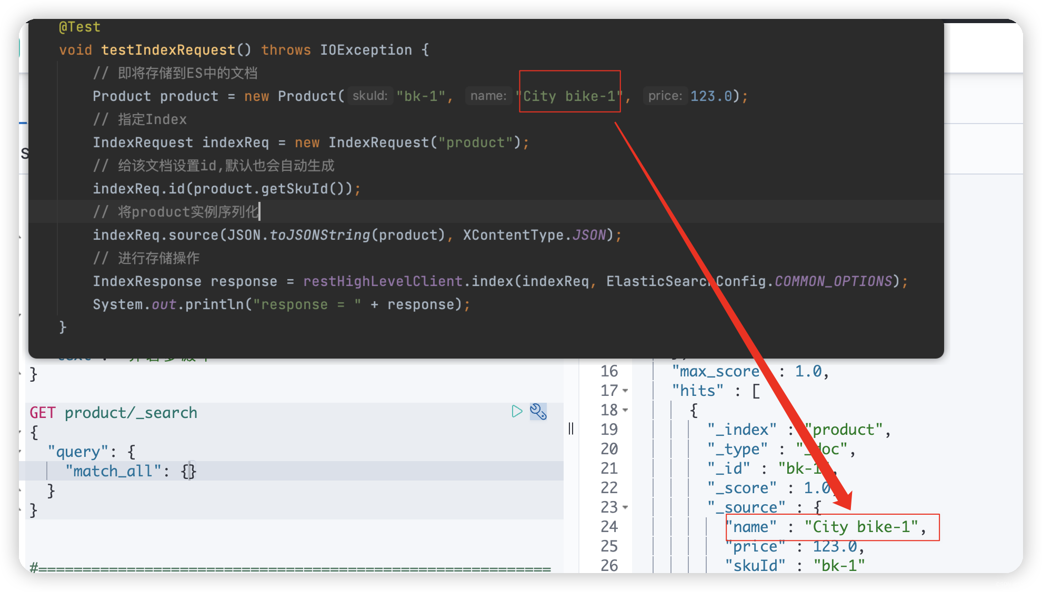The width and height of the screenshot is (1042, 592).
Task: Click the IndexRequest("product") constructor line
Action: point(311,142)
